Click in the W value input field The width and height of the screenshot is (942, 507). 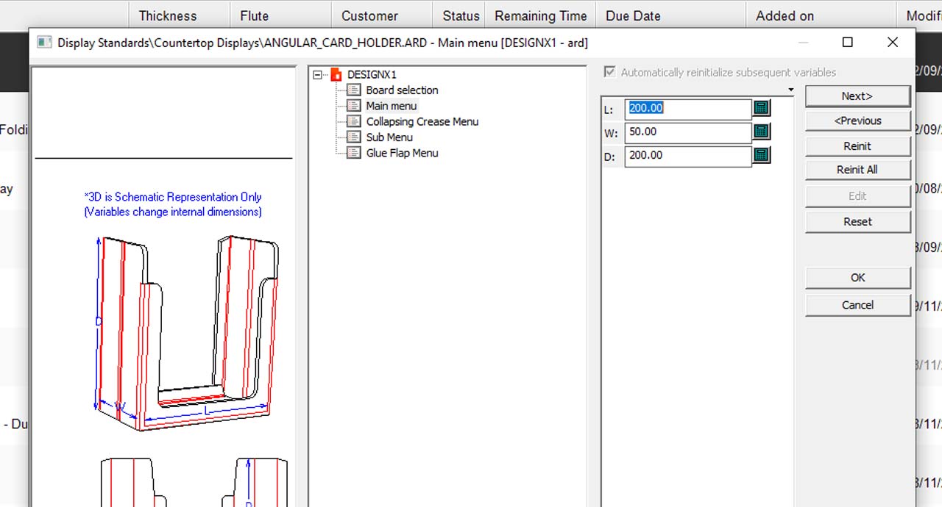(x=687, y=132)
